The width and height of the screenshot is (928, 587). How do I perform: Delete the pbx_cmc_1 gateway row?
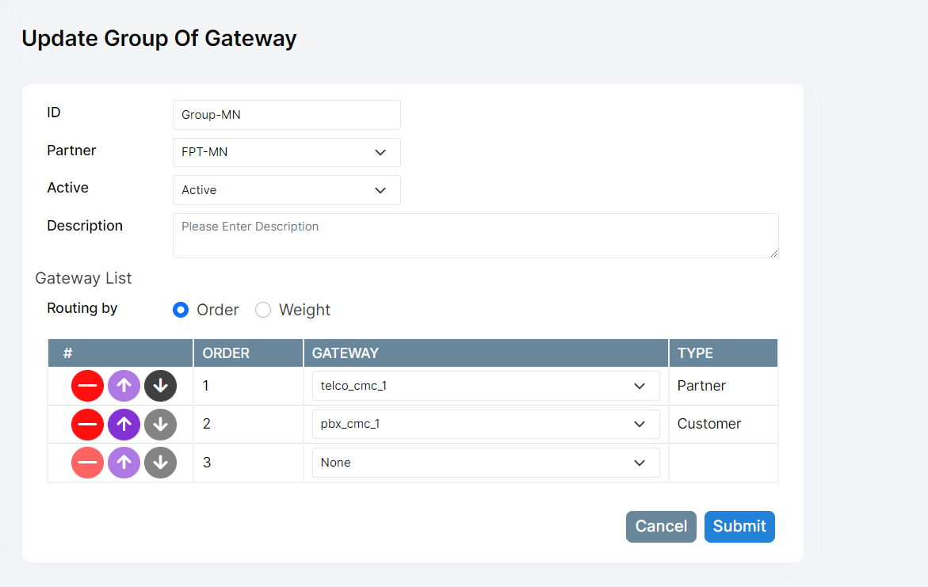(88, 425)
